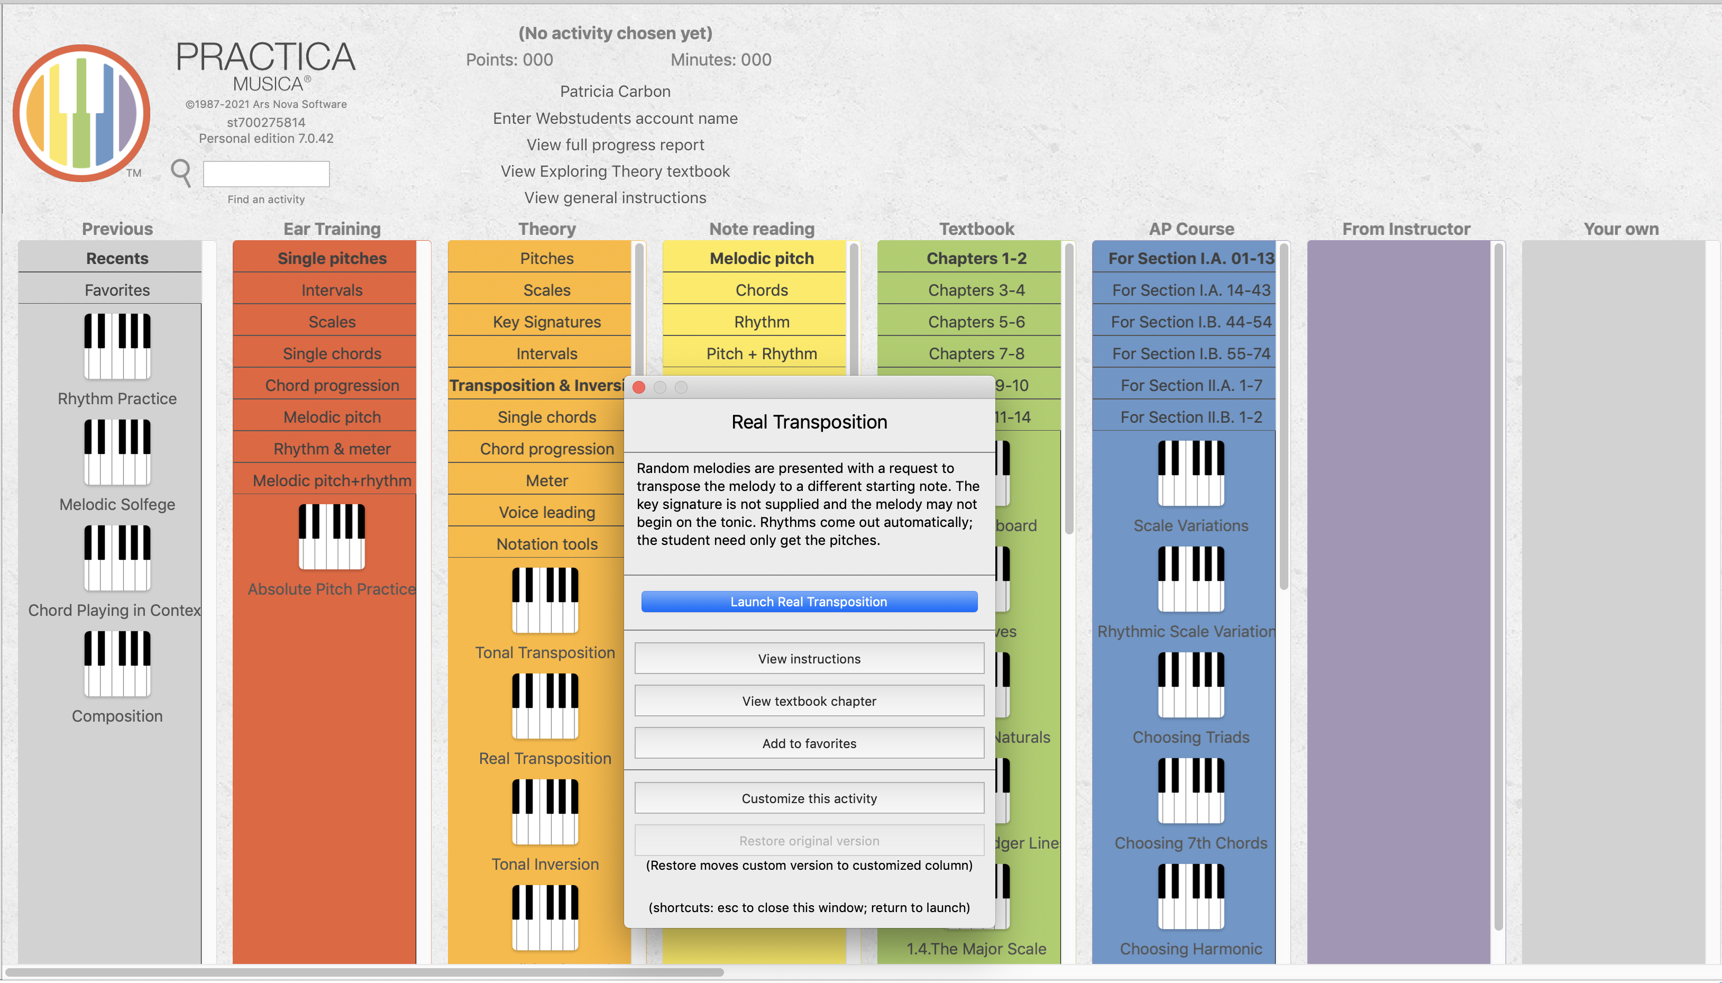Image resolution: width=1722 pixels, height=983 pixels.
Task: Open the Real Transposition piano icon
Action: [x=545, y=706]
